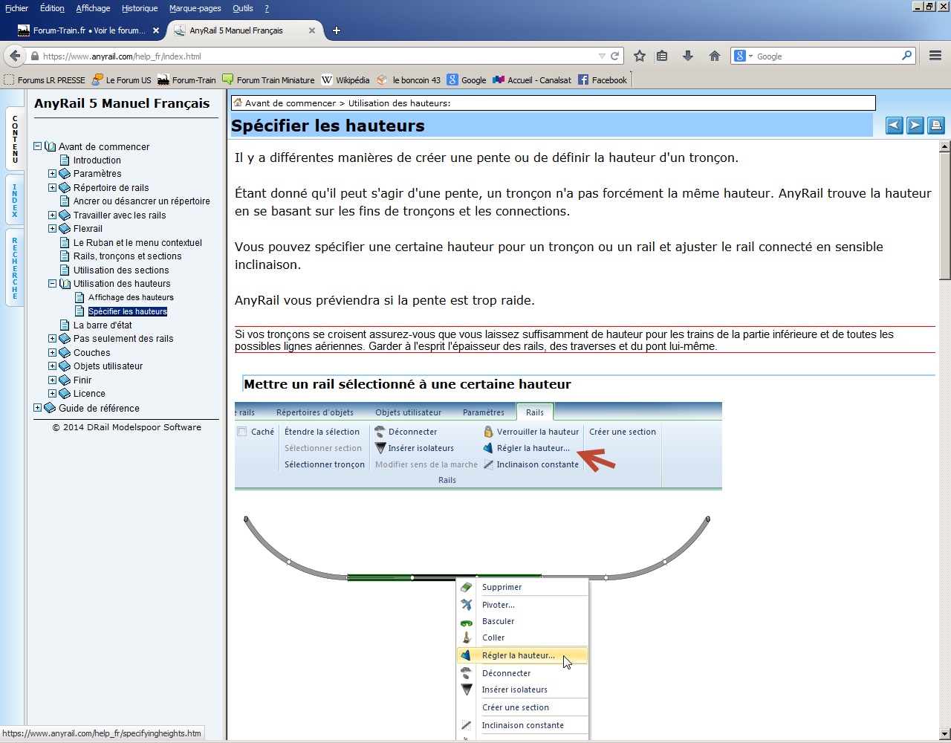This screenshot has width=951, height=743.
Task: Expand Travailler avec les rails node
Action: 53,215
